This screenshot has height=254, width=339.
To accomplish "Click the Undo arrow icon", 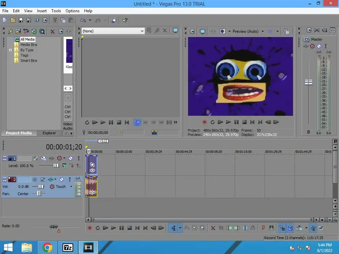I will (83, 20).
